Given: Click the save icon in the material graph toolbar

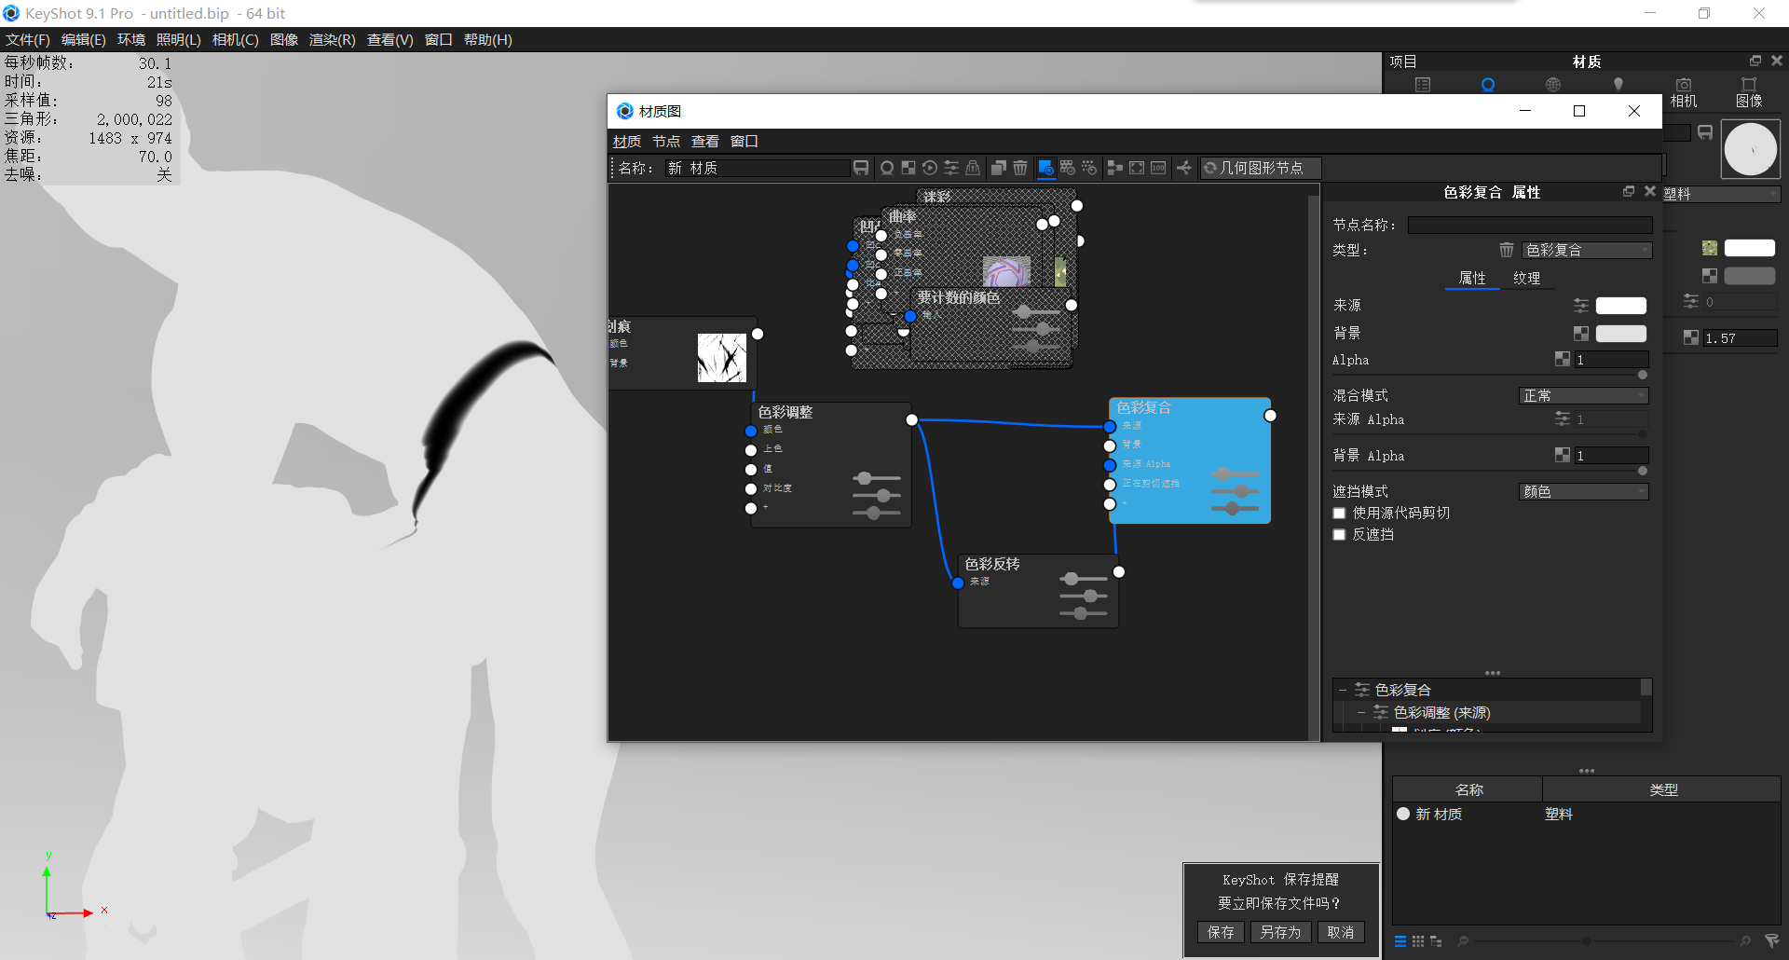Looking at the screenshot, I should (x=861, y=168).
